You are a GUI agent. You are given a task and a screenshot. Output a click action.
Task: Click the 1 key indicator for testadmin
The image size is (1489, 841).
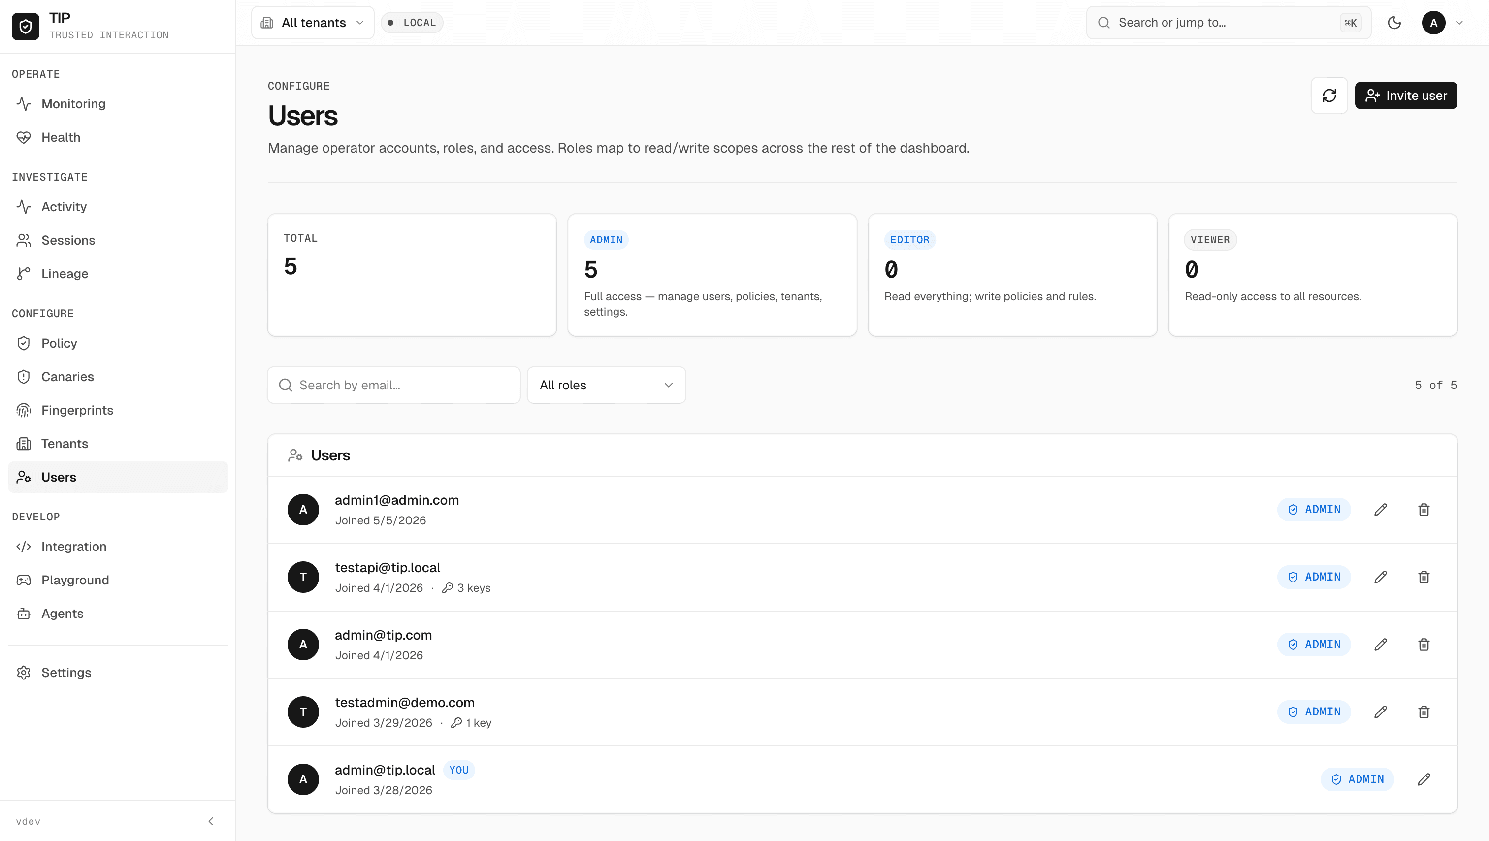tap(471, 722)
